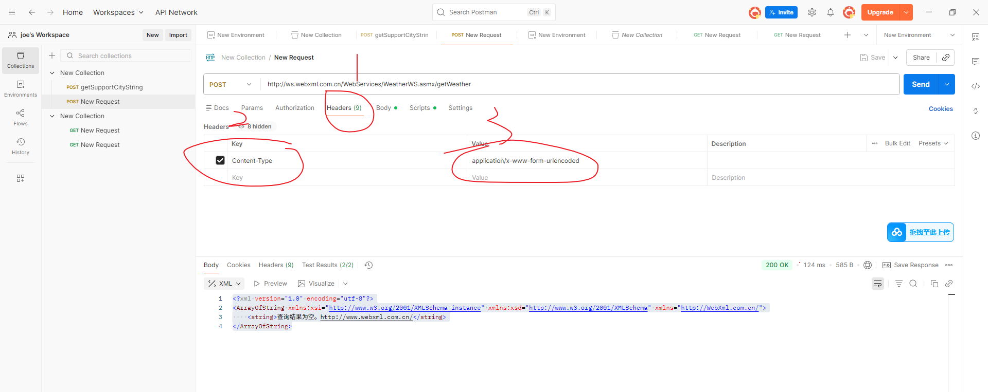988x392 pixels.
Task: Send the request
Action: click(921, 84)
